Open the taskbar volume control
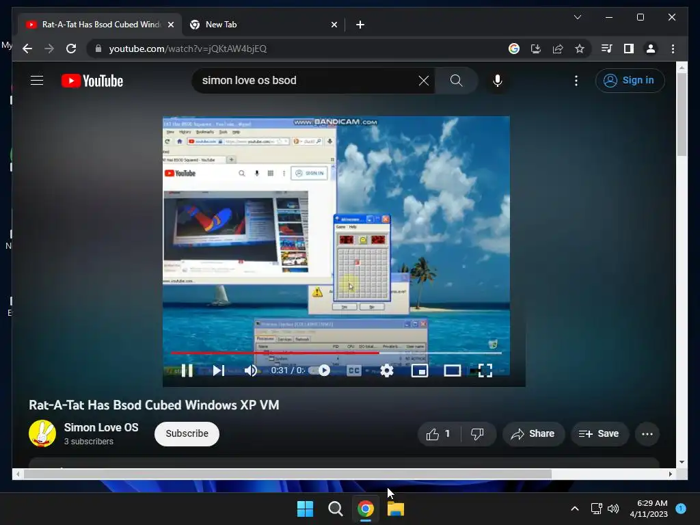700x525 pixels. [x=613, y=509]
